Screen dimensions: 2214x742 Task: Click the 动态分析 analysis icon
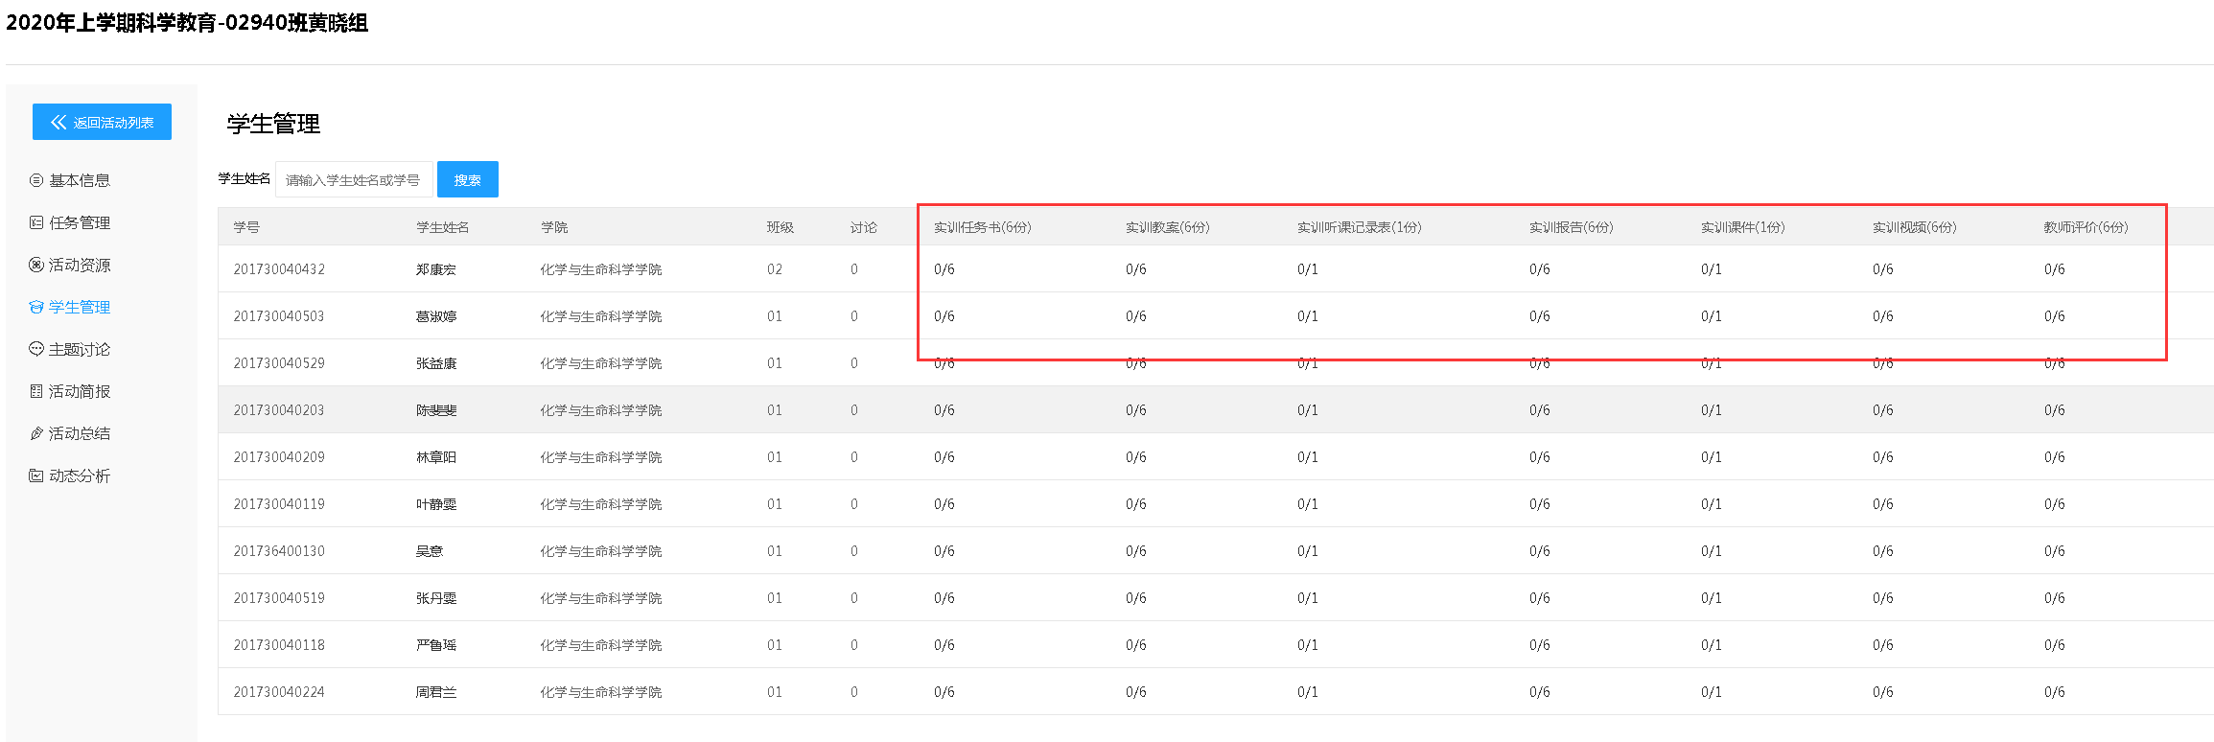point(36,475)
